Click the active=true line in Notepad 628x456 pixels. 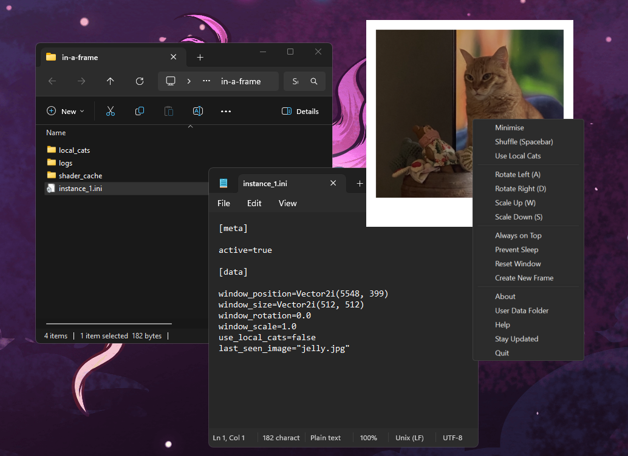click(x=245, y=250)
